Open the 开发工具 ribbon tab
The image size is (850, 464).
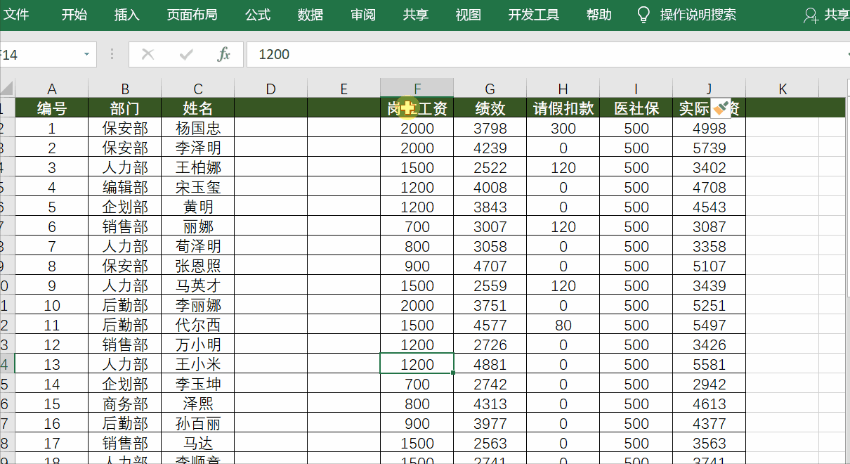tap(534, 15)
